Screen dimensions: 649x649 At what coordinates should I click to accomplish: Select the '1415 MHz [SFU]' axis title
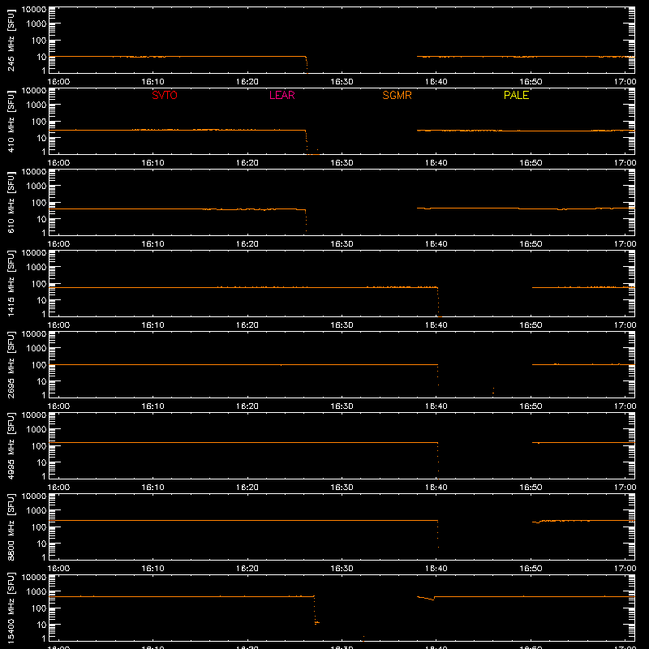(x=11, y=284)
